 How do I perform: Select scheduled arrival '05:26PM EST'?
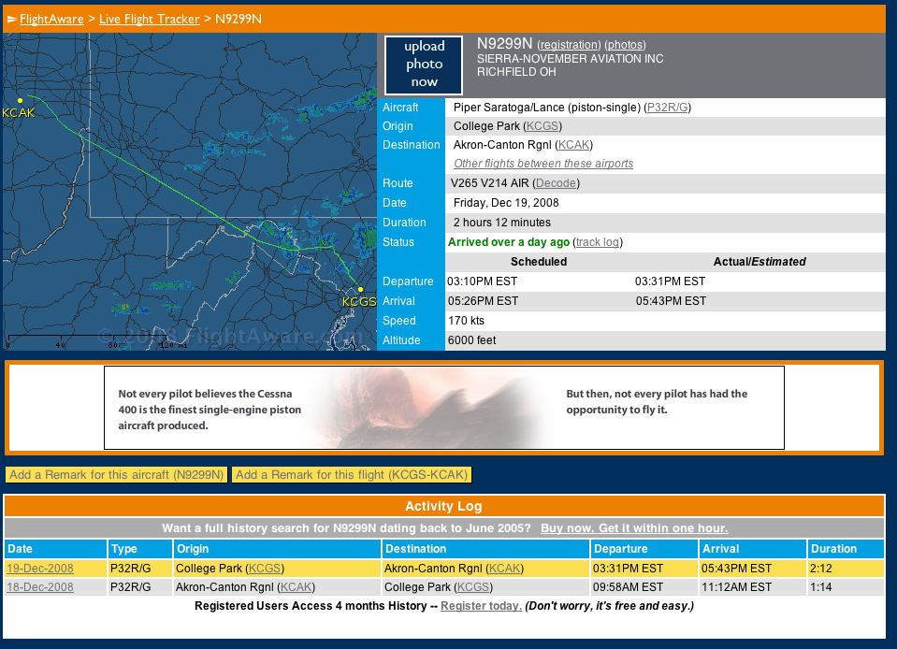(x=483, y=301)
